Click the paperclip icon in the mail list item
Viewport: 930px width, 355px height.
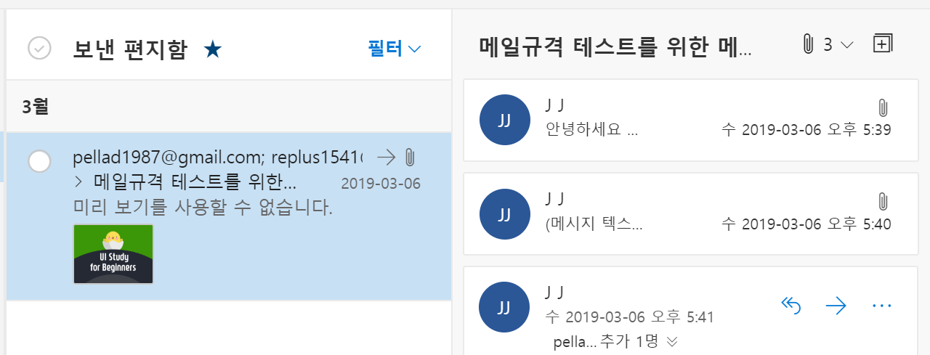[x=409, y=157]
